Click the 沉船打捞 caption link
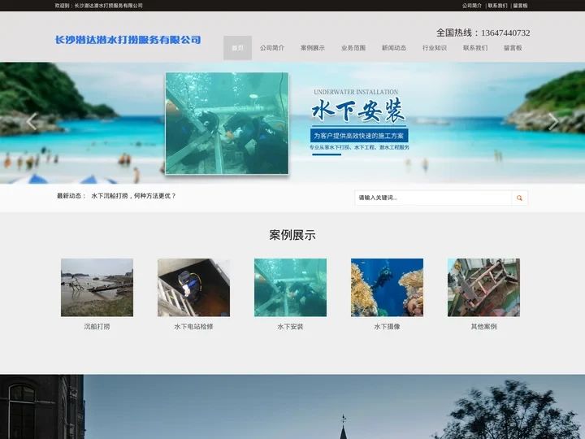This screenshot has height=439, width=585. click(x=97, y=327)
